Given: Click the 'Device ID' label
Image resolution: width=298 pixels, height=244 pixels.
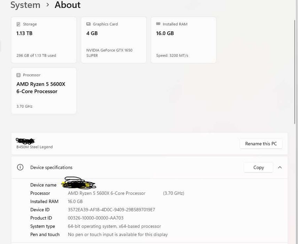Looking at the screenshot, I should pyautogui.click(x=40, y=210).
